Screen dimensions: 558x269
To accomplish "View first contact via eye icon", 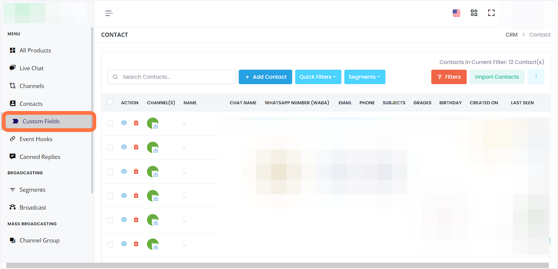I will [124, 123].
